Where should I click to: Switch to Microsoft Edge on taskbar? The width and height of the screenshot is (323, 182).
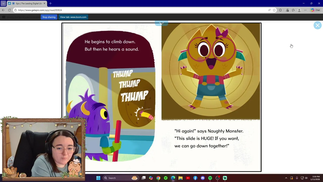(x=173, y=178)
